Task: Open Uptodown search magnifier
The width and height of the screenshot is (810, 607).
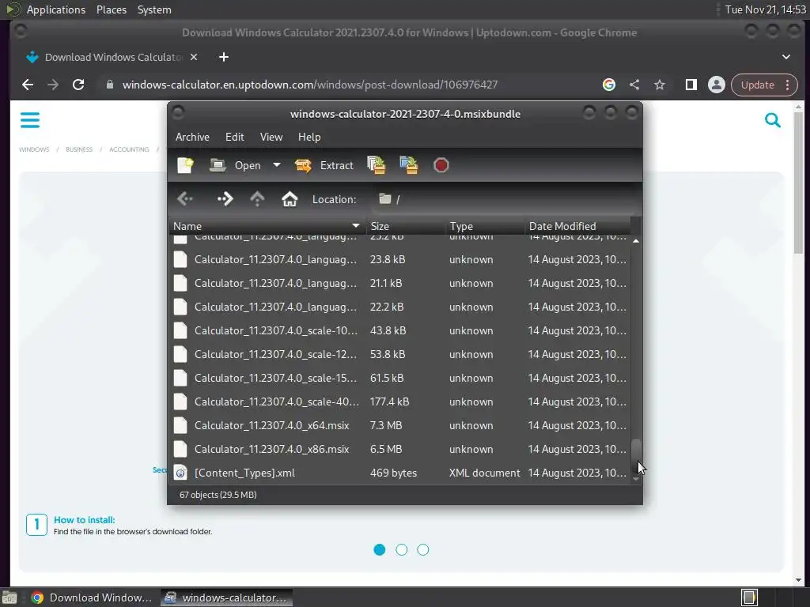Action: 773,120
